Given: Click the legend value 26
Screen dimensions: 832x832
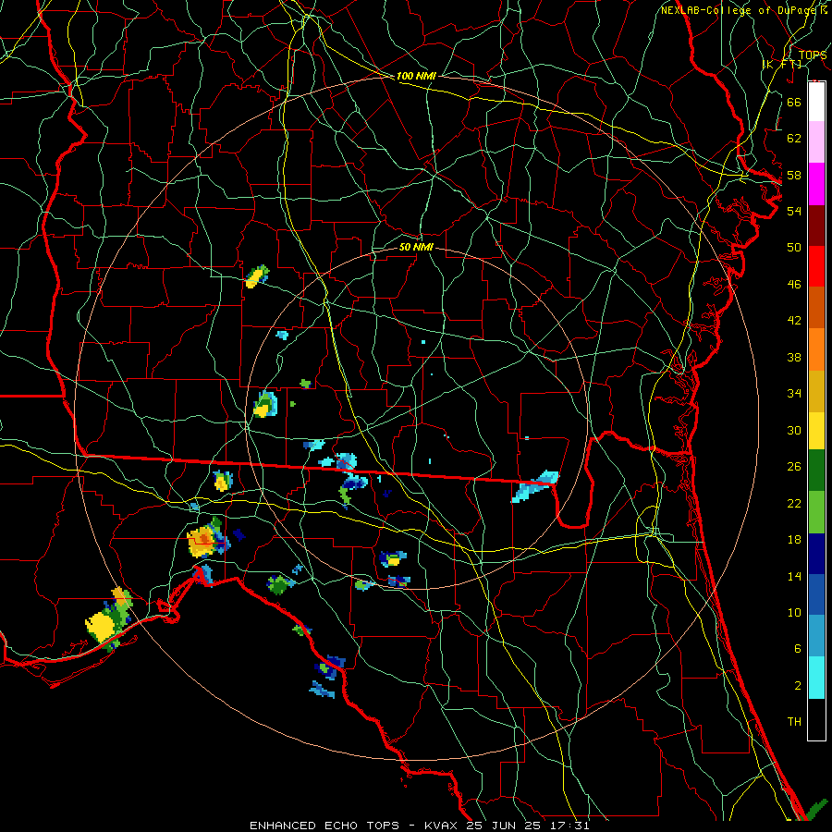Looking at the screenshot, I should click(794, 467).
